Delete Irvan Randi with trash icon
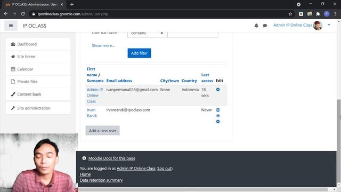This screenshot has height=192, width=341. [218, 110]
